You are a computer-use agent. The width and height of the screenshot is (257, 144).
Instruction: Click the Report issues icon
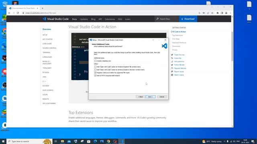click(x=172, y=72)
